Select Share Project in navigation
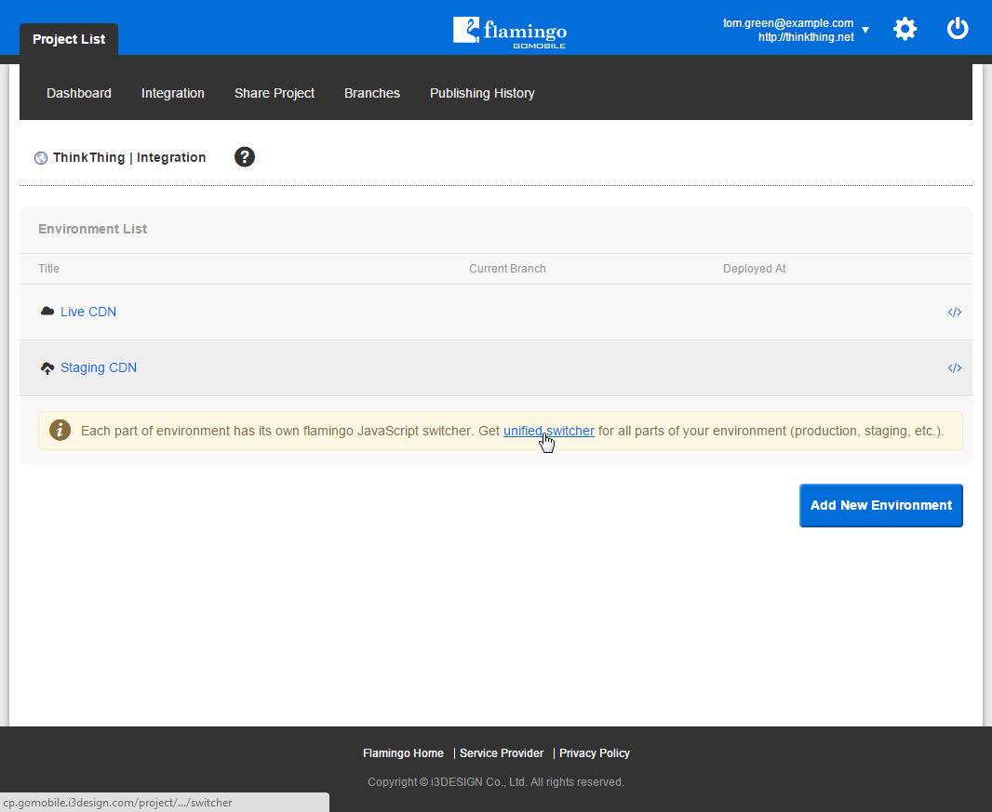 point(275,93)
